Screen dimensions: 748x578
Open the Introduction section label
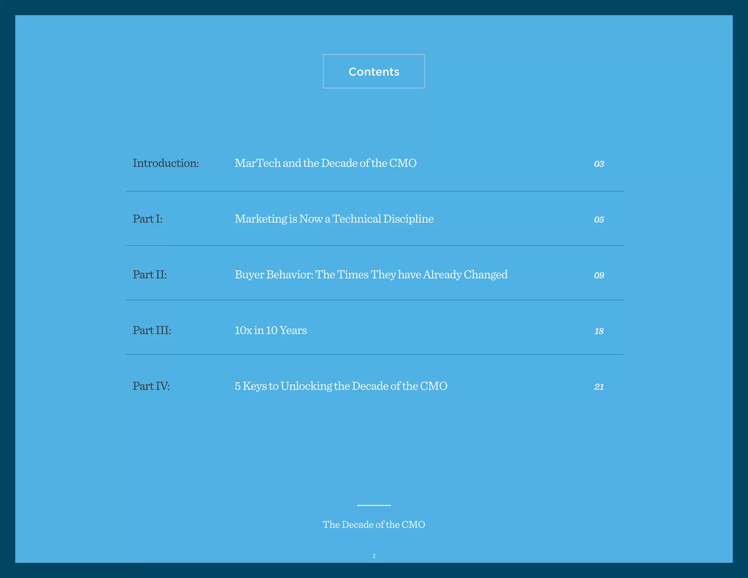pyautogui.click(x=165, y=163)
